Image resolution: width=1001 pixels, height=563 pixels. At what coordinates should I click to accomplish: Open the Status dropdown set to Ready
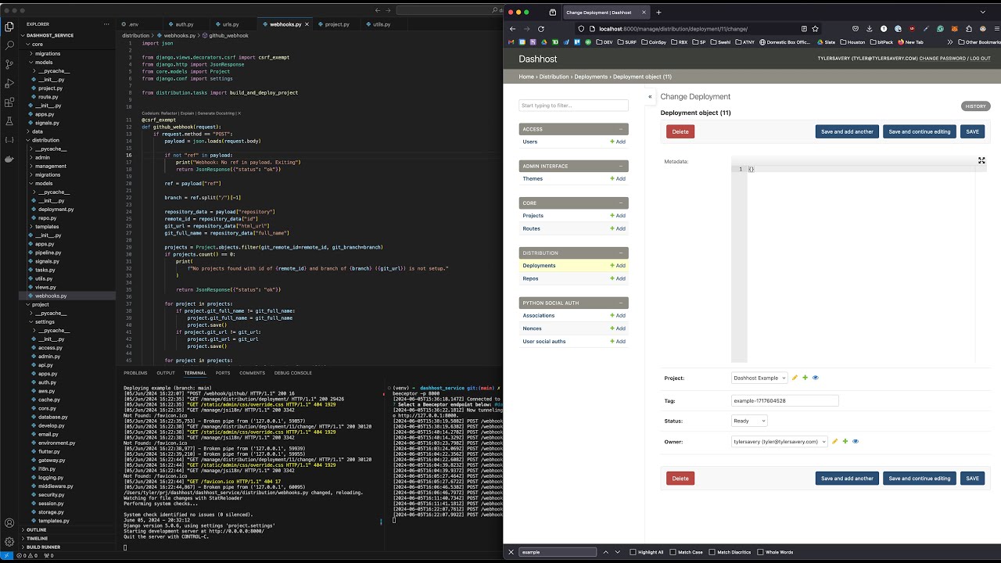tap(749, 421)
